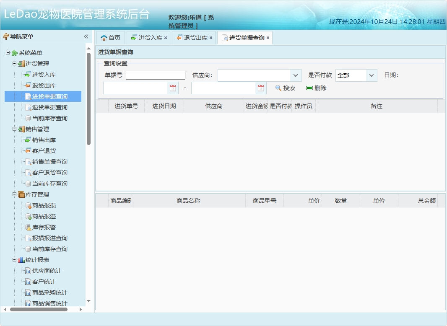Screen dimensions: 447x326
Task: Click inside the 单据号 input field
Action: (x=155, y=75)
